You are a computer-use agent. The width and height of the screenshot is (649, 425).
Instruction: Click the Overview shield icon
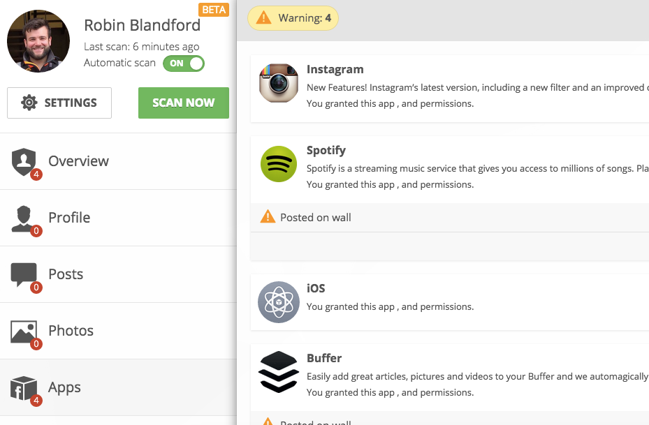click(24, 162)
